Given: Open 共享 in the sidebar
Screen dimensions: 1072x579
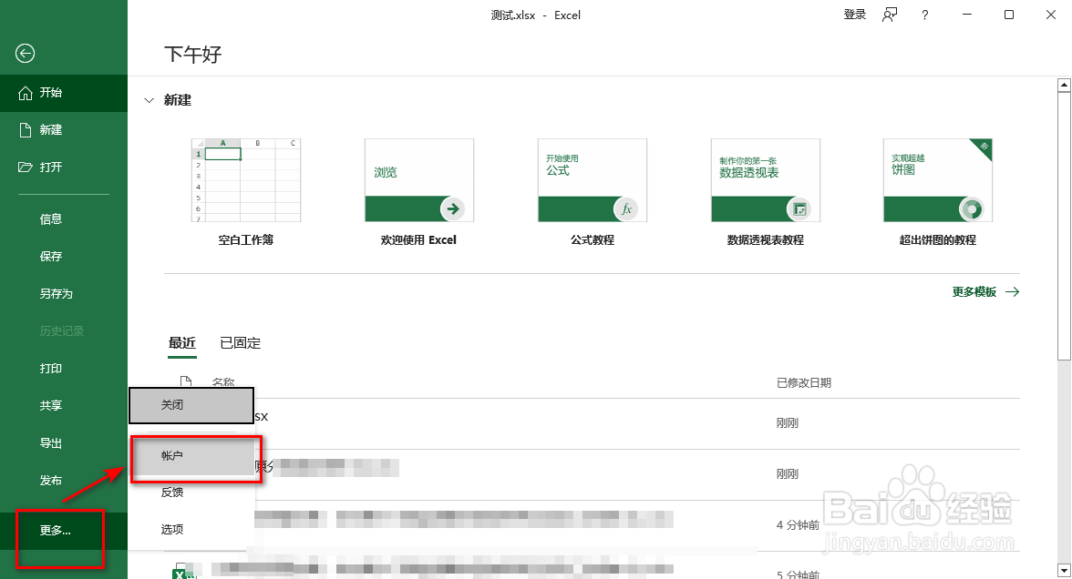Looking at the screenshot, I should (64, 406).
